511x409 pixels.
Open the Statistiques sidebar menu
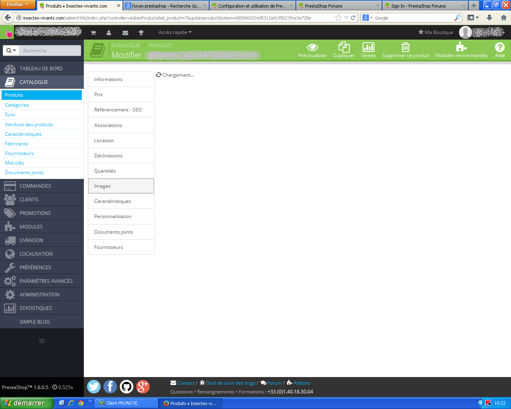pos(42,308)
